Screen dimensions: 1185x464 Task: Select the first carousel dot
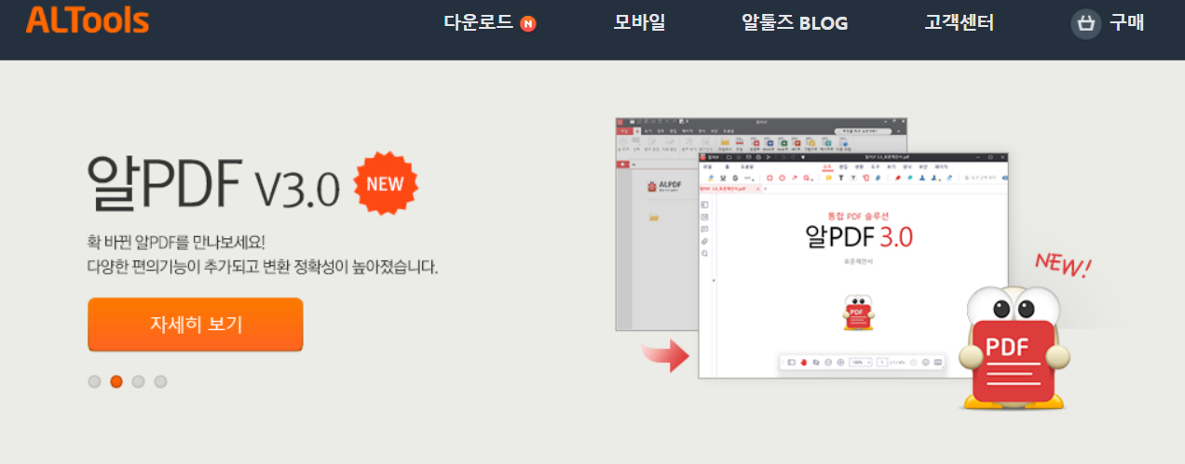[94, 381]
